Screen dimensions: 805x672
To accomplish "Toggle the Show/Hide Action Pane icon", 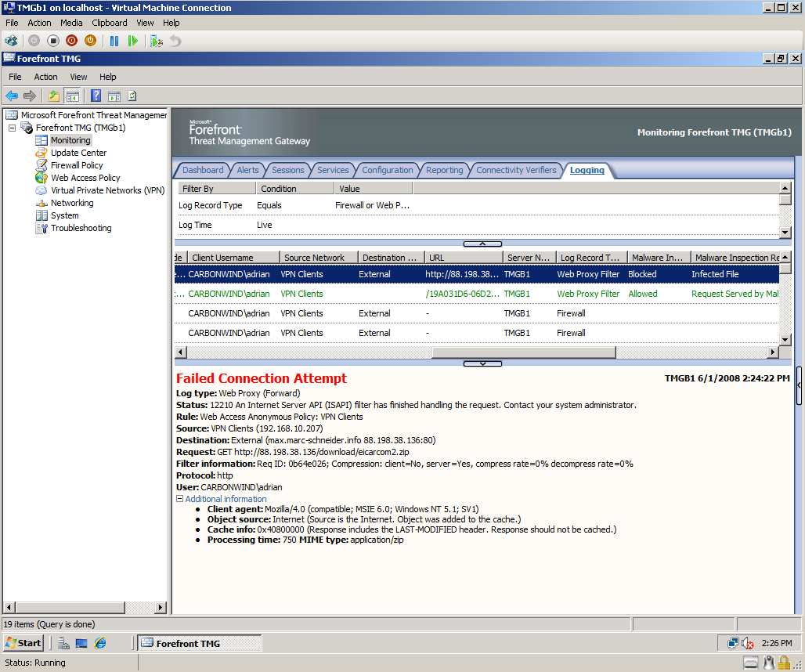I will [114, 96].
